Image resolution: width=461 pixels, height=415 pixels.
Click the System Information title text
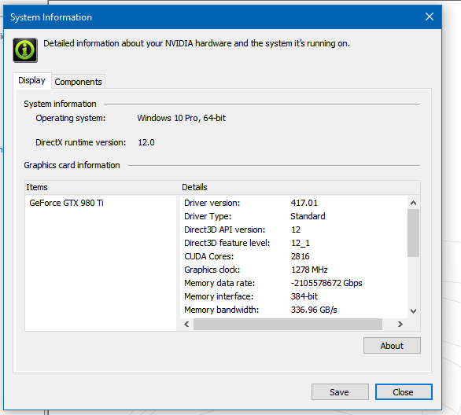pos(51,17)
